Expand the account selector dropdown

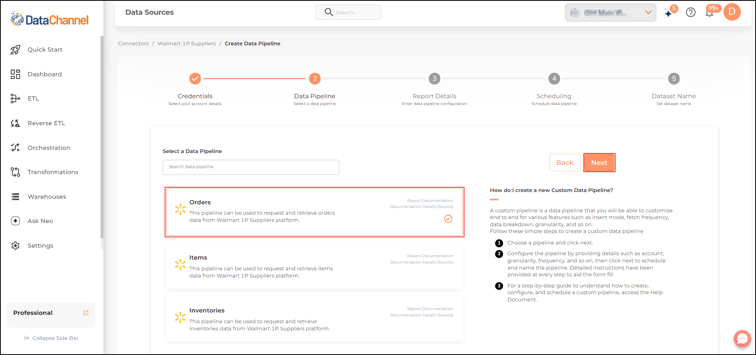tap(610, 13)
